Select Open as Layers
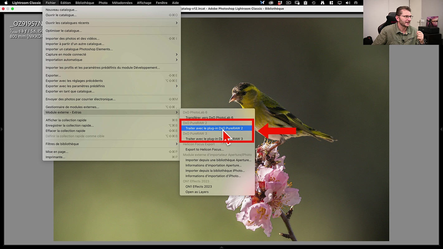443x249 pixels. click(217, 192)
